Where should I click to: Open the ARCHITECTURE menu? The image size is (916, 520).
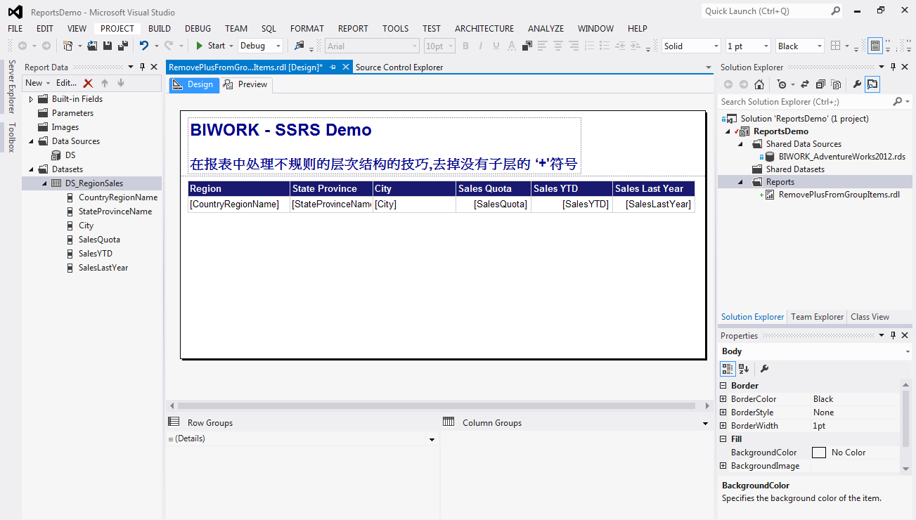coord(484,29)
